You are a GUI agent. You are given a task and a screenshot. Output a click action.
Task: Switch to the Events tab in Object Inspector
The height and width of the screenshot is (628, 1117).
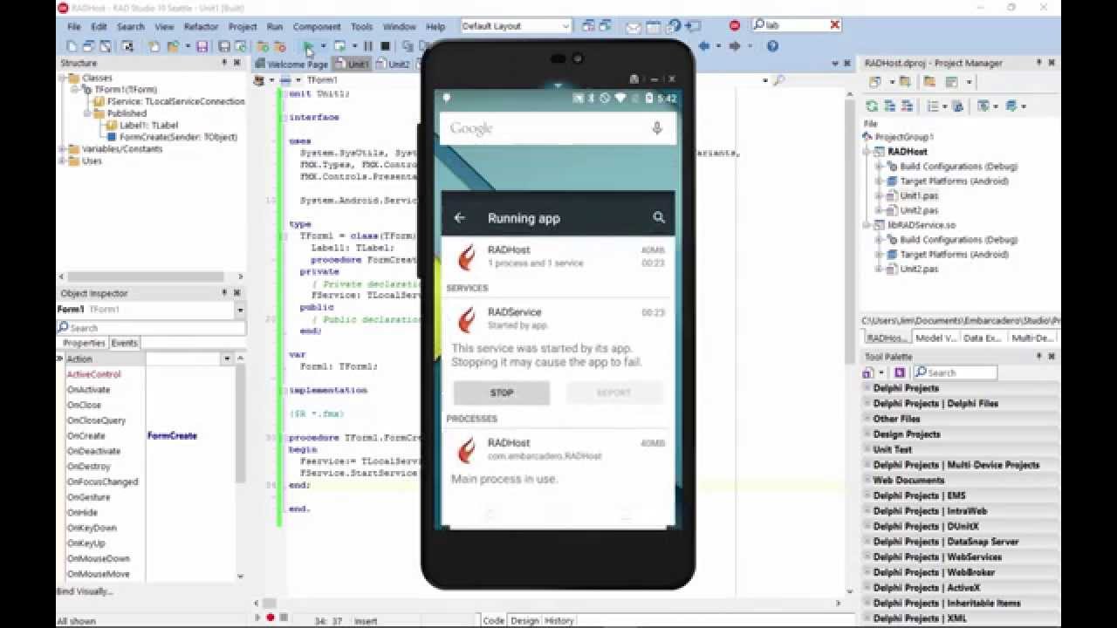point(124,343)
